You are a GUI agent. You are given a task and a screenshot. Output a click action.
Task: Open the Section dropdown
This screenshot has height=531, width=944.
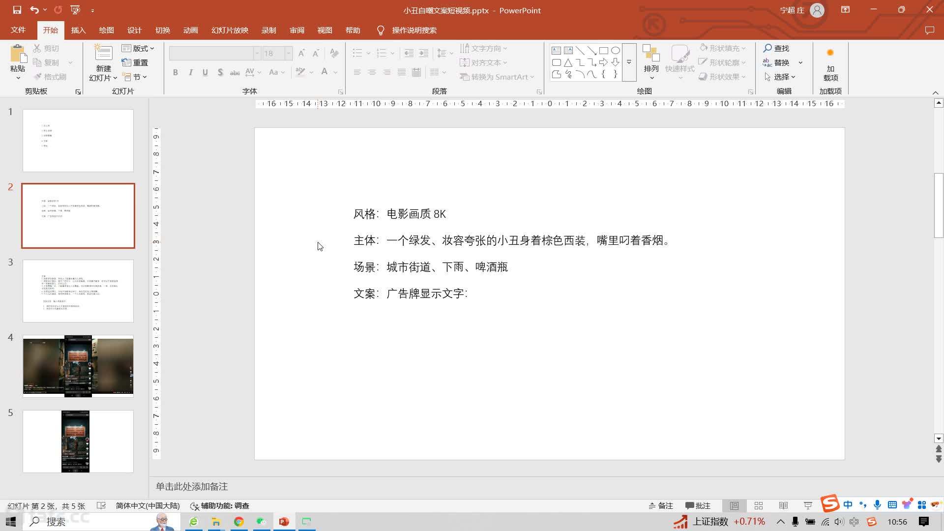tap(135, 77)
